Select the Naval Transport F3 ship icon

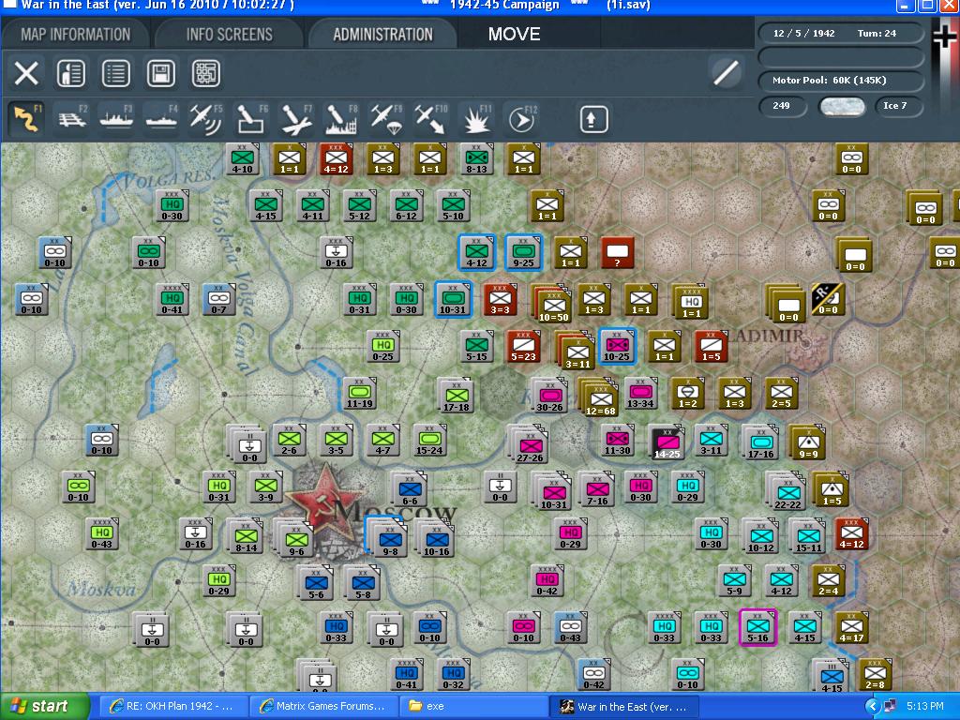coord(116,118)
